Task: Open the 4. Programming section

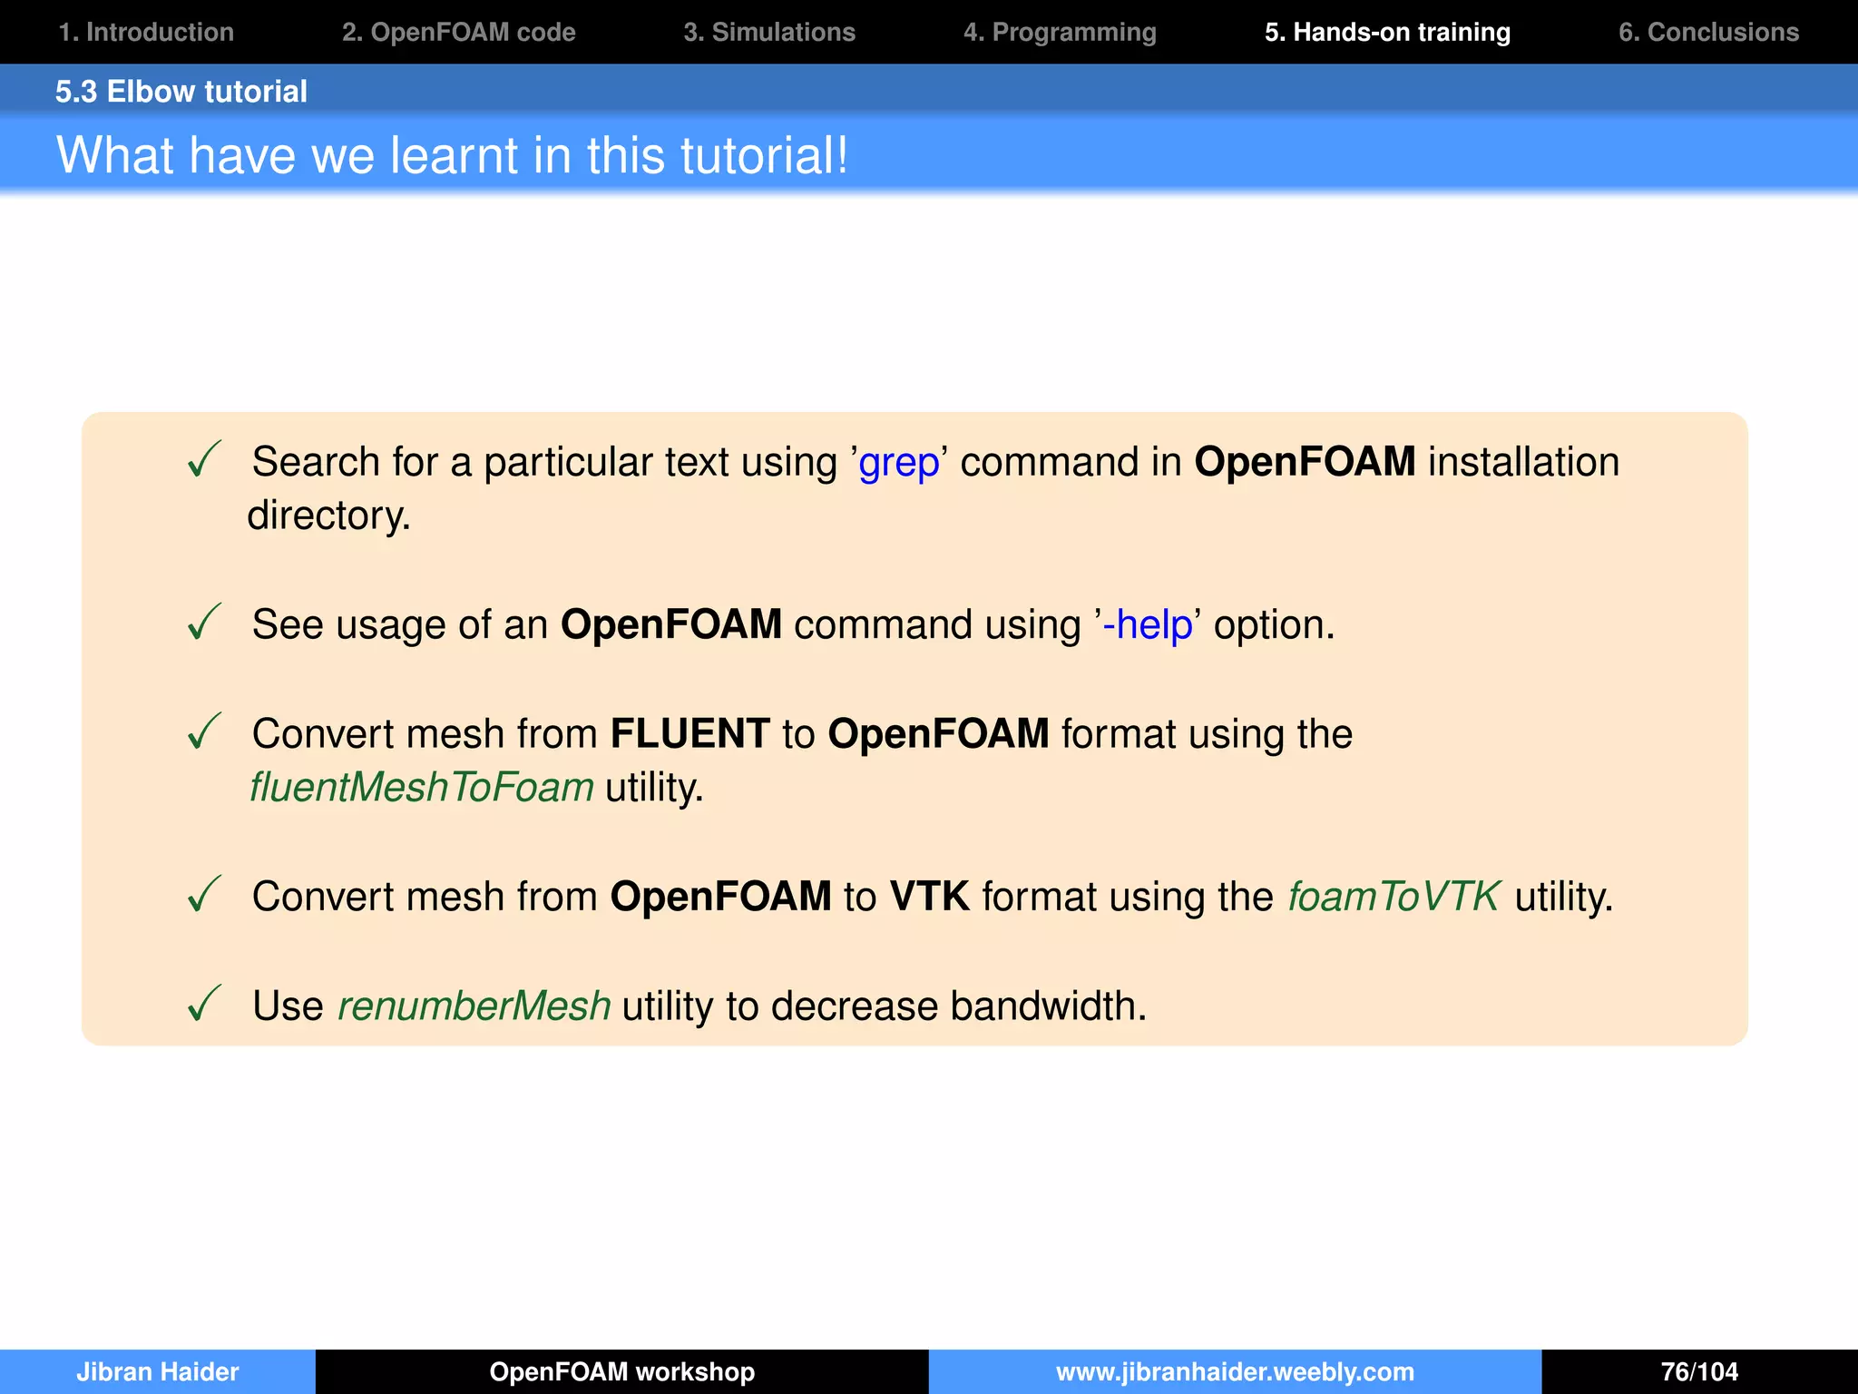Action: tap(1060, 32)
